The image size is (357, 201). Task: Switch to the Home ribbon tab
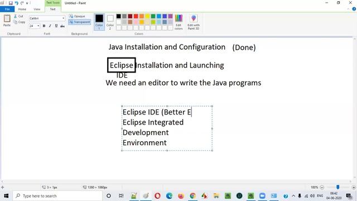tap(22, 9)
